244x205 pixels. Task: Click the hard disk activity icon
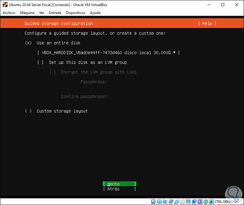tap(153, 202)
